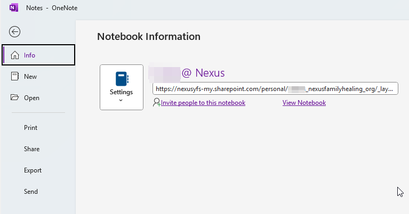Switch to the Share tab
This screenshot has width=409, height=214.
(x=38, y=149)
